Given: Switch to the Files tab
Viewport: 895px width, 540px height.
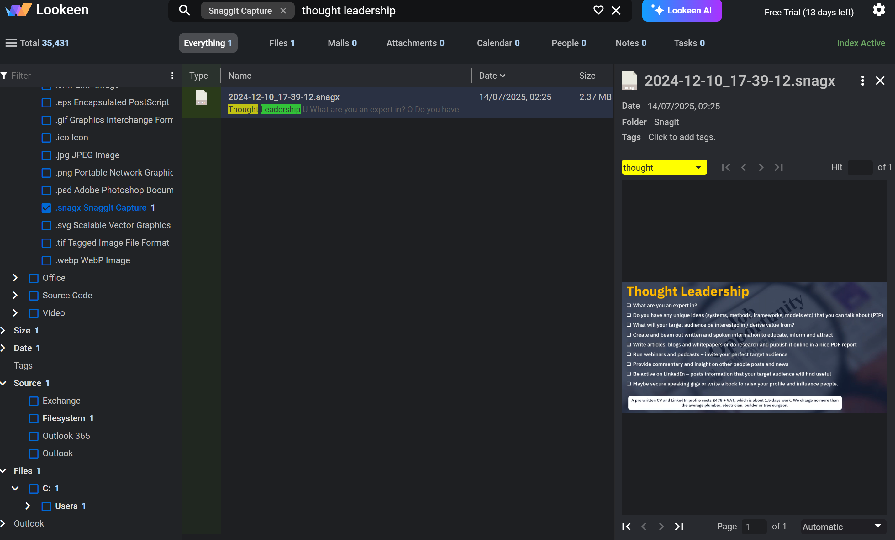Looking at the screenshot, I should click(282, 43).
